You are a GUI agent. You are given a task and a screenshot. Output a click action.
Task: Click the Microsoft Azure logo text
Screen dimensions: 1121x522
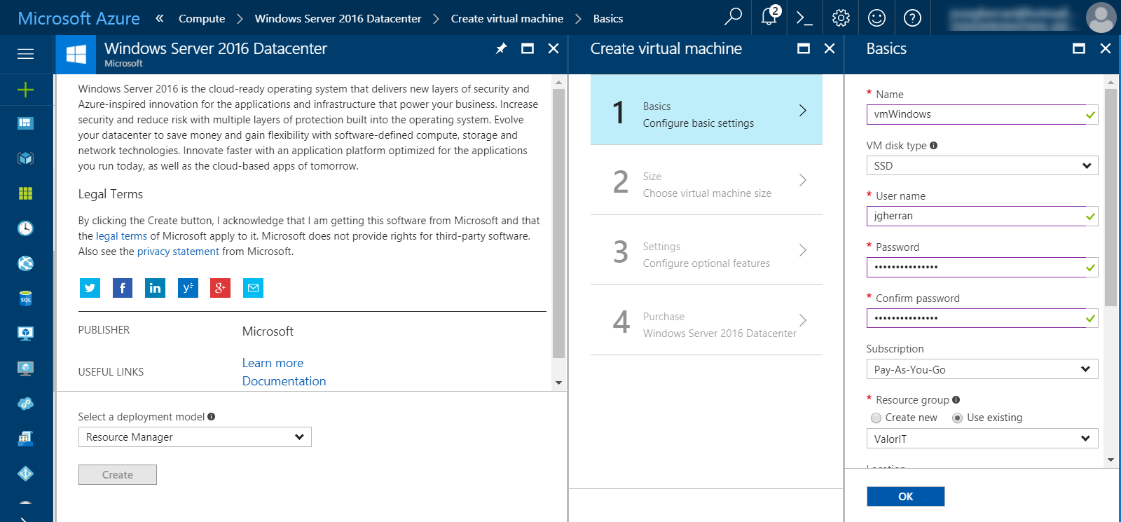[x=78, y=18]
